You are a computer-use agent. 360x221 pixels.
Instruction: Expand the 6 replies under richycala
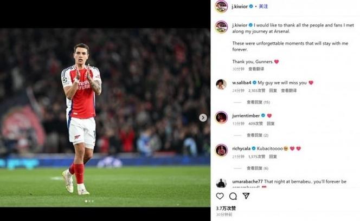click(258, 168)
